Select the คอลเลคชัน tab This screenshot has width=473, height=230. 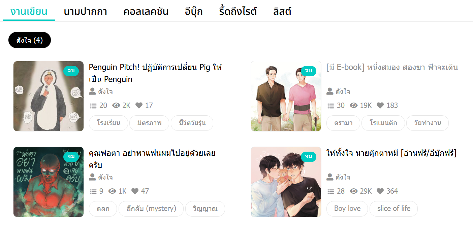tap(146, 12)
